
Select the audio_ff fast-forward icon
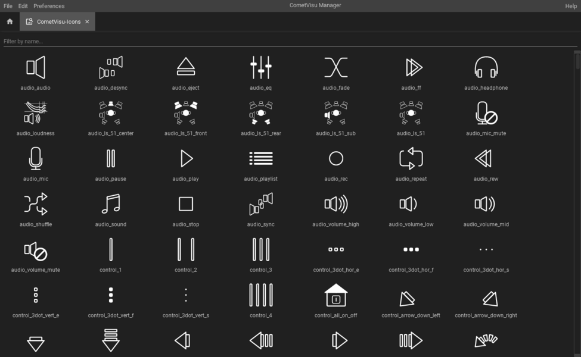414,67
